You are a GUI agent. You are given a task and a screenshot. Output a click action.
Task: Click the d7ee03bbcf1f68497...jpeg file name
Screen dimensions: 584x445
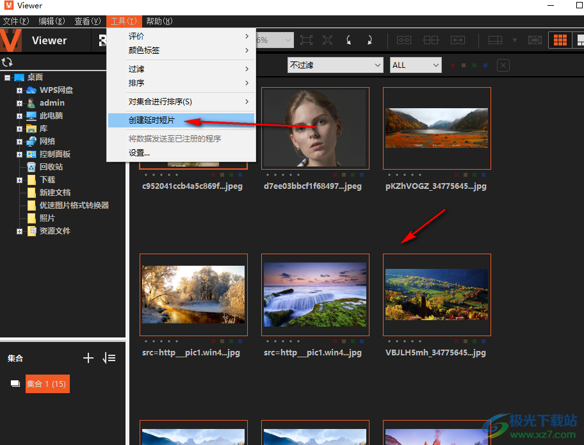[312, 186]
